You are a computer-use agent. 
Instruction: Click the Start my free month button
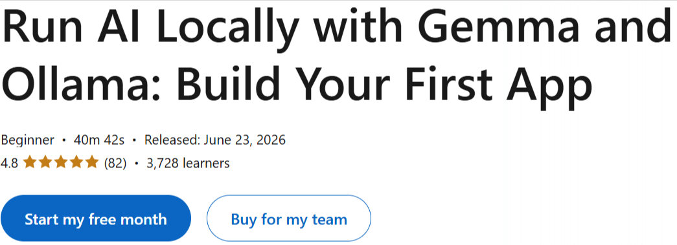(95, 218)
